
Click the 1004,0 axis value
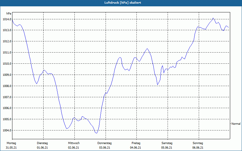7,130
